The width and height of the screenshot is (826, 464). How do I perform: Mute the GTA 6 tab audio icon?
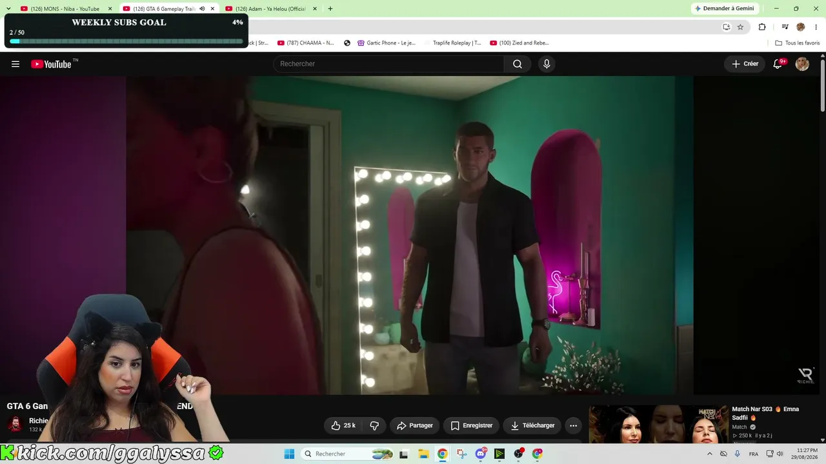[202, 9]
